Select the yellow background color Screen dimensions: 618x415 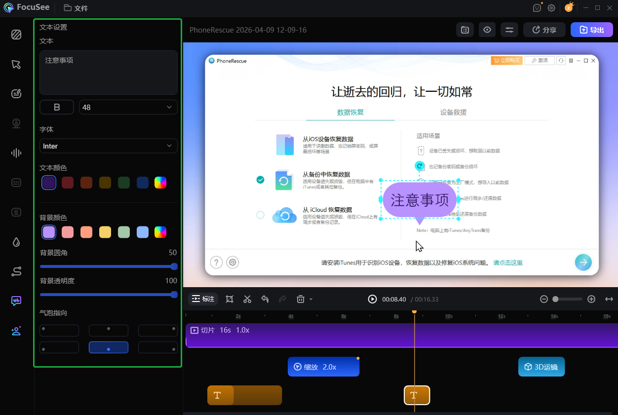click(105, 232)
